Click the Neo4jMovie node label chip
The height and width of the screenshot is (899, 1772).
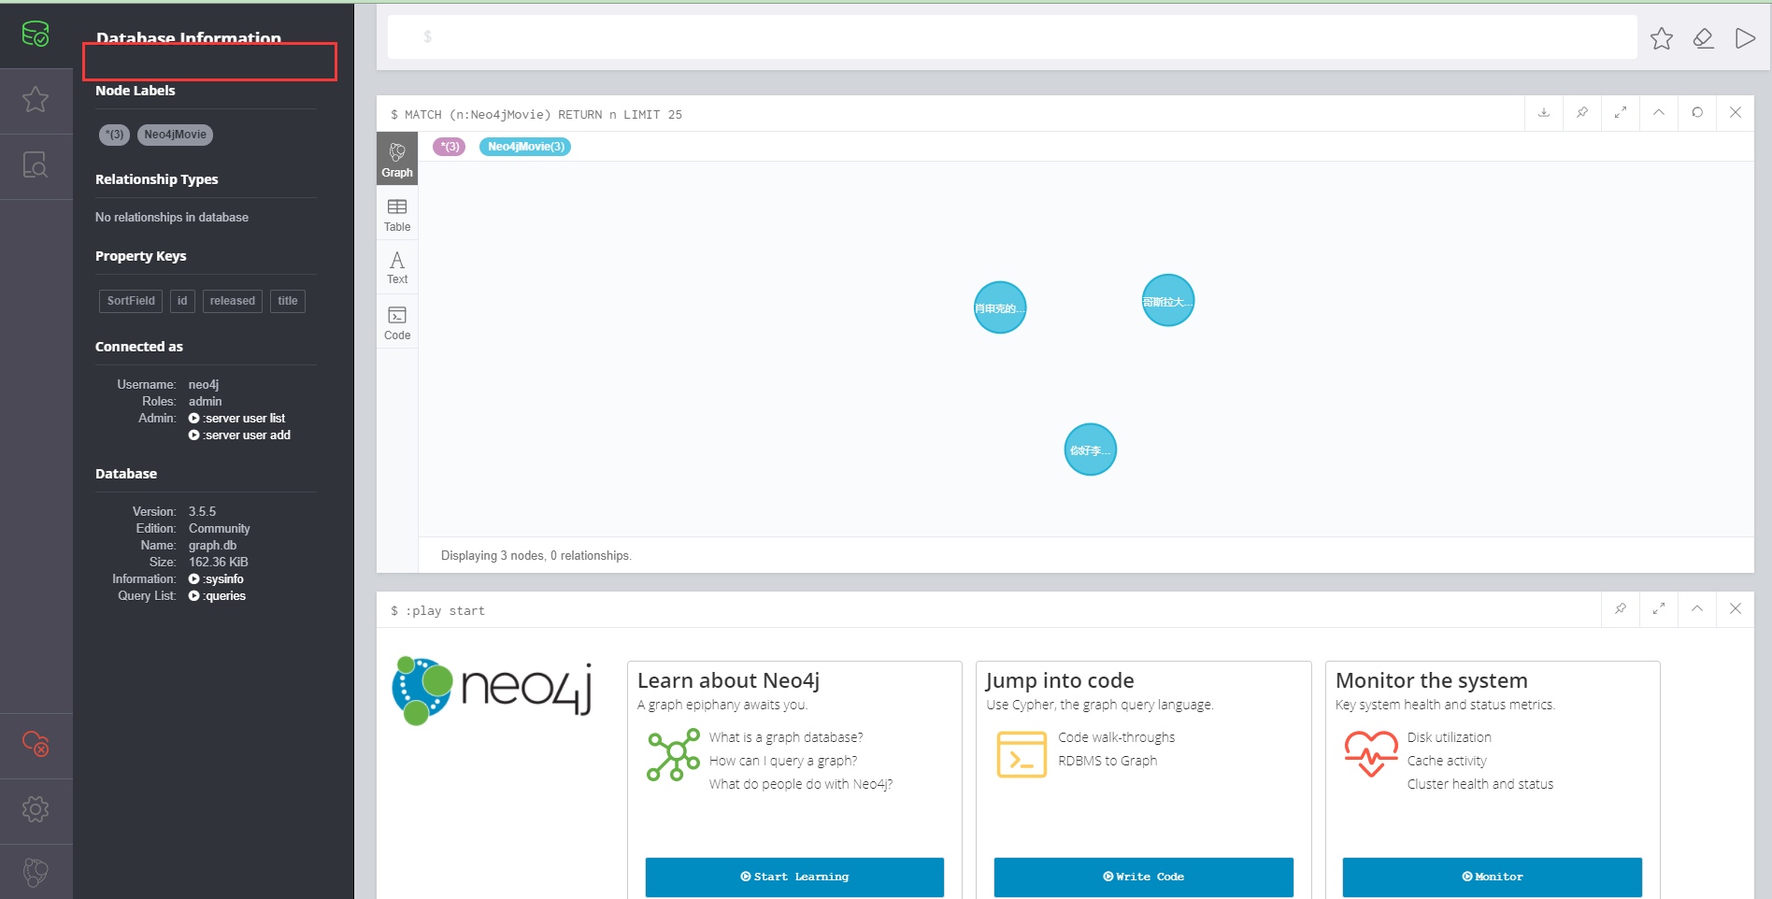tap(175, 135)
